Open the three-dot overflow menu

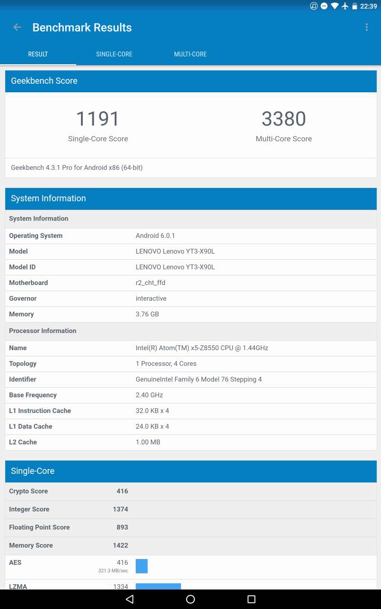(x=366, y=28)
